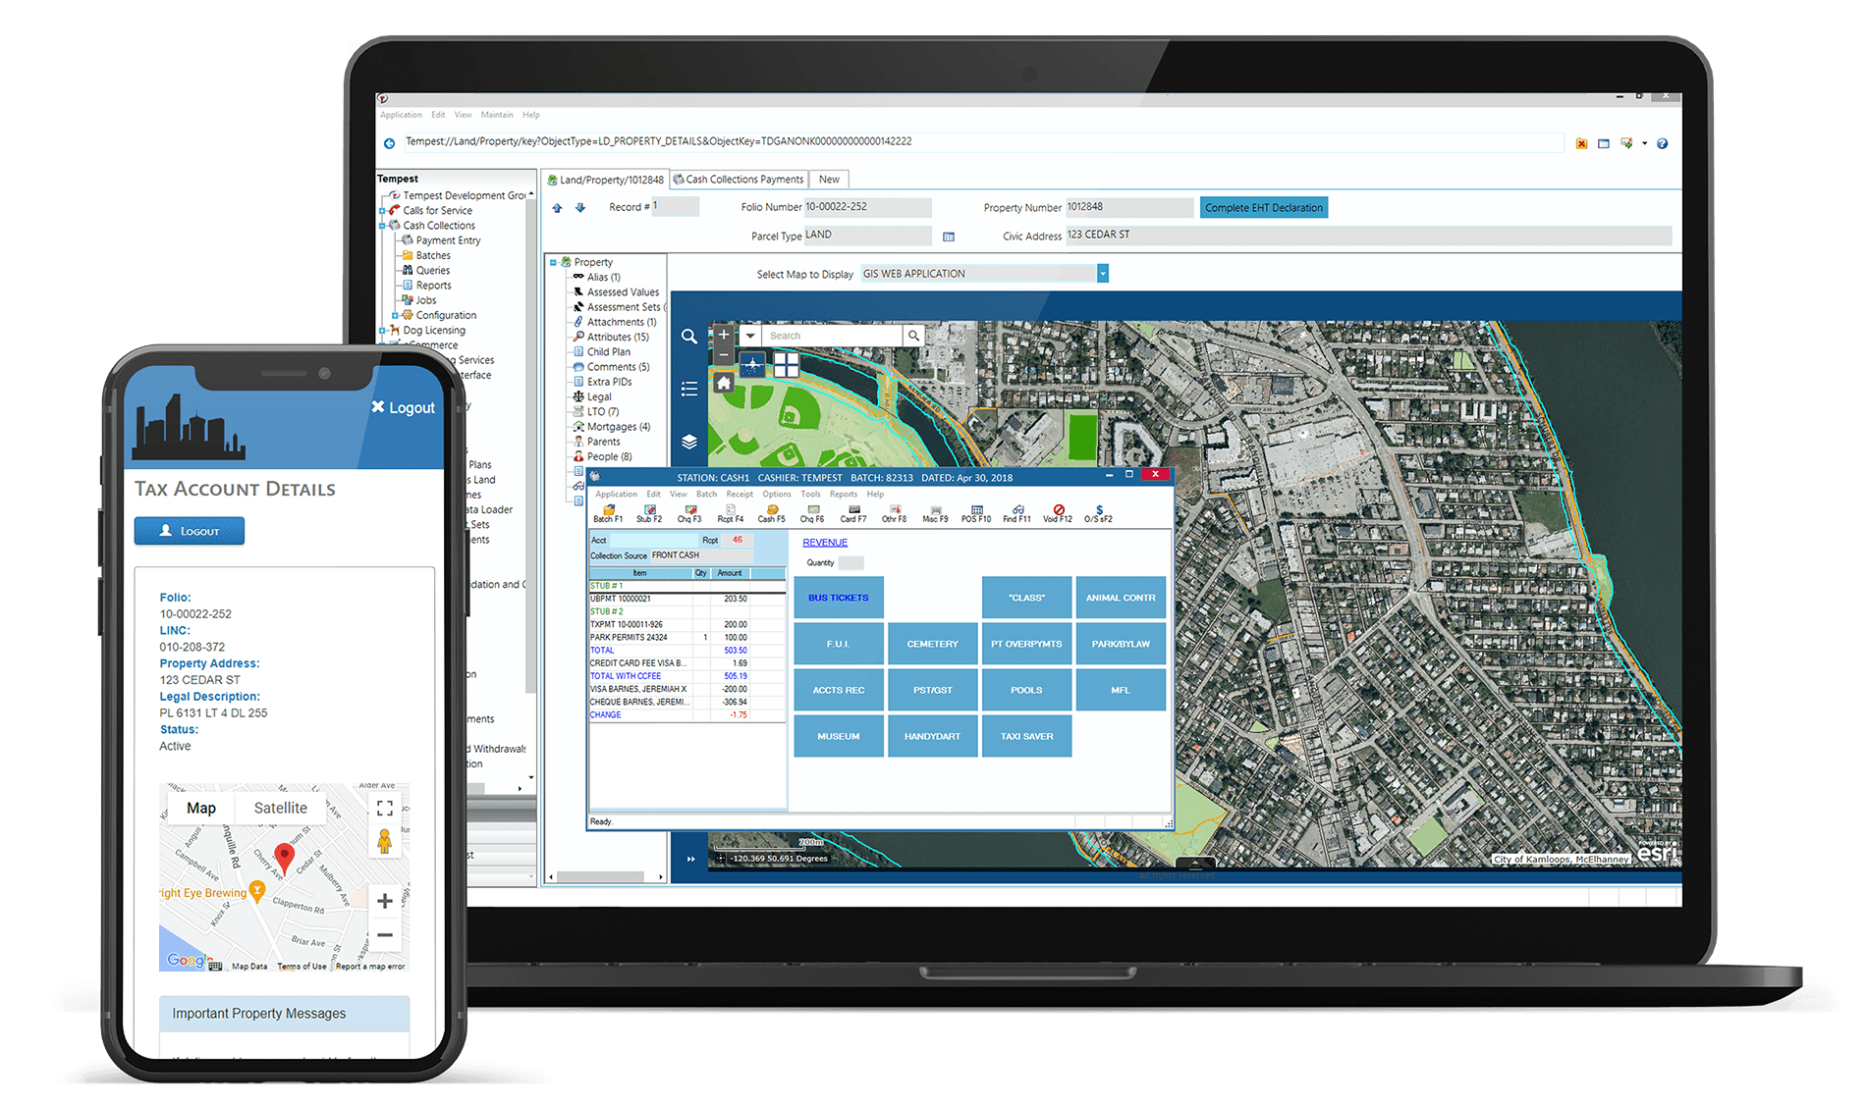Open Find F11 in cashier toolbar
1866x1104 pixels.
click(x=1016, y=512)
